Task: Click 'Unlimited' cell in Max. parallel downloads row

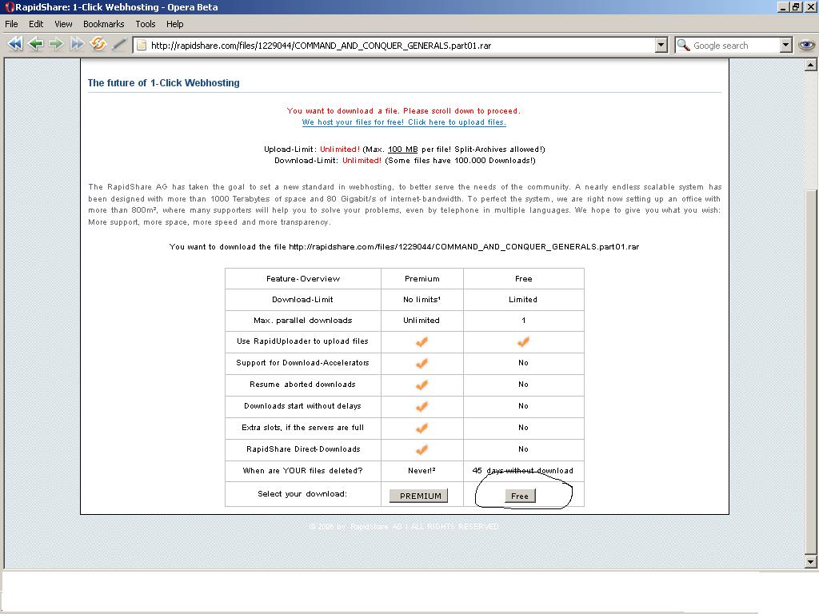Action: tap(421, 321)
